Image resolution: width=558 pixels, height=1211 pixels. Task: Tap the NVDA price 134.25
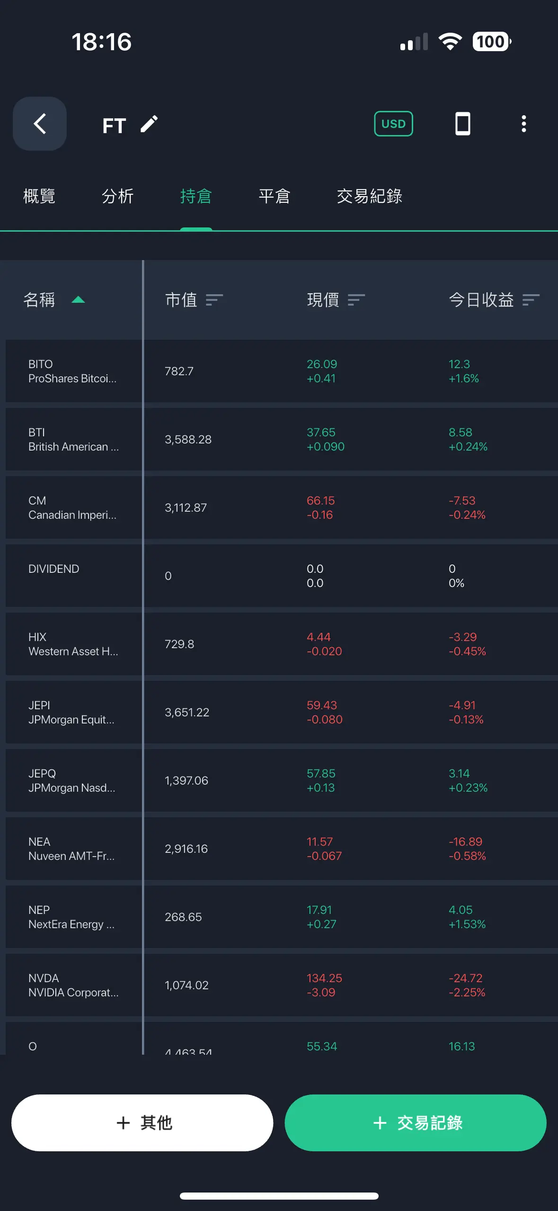(324, 978)
